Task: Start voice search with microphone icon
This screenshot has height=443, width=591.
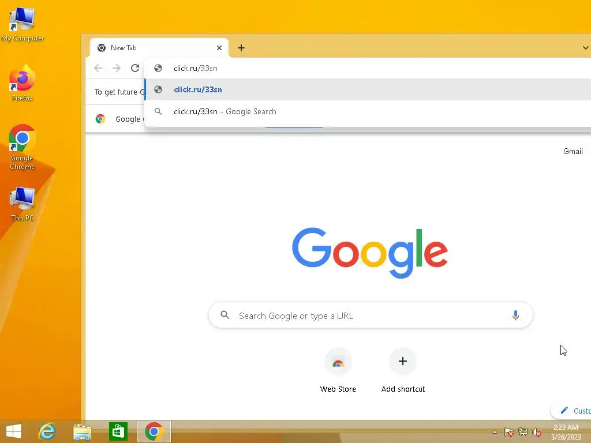Action: click(515, 316)
